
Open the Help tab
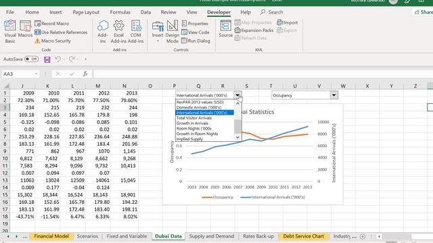[246, 12]
